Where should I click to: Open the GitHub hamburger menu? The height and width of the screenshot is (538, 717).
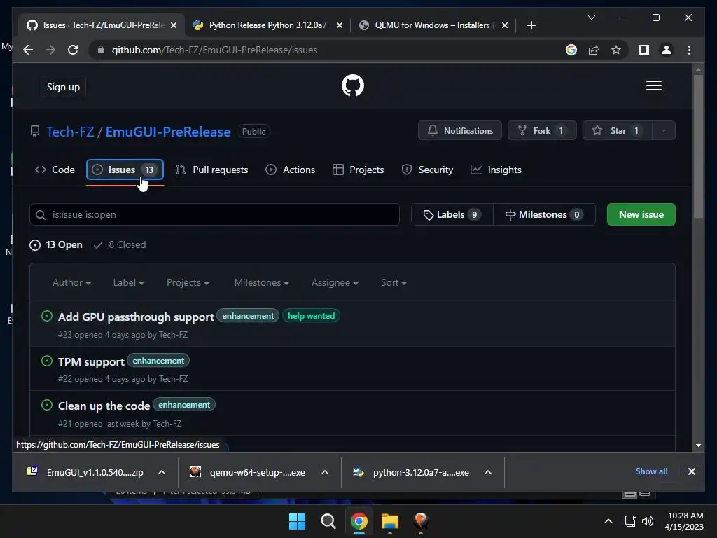coord(653,85)
